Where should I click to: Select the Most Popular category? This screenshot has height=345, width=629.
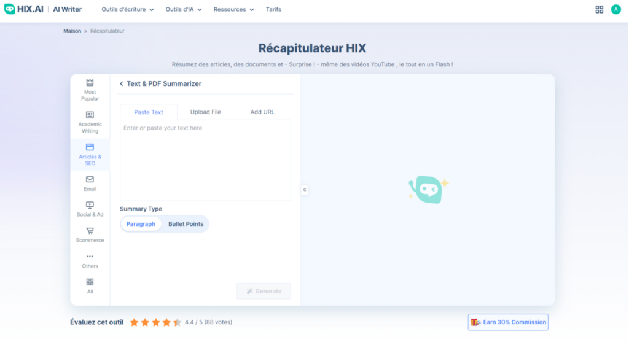[90, 90]
